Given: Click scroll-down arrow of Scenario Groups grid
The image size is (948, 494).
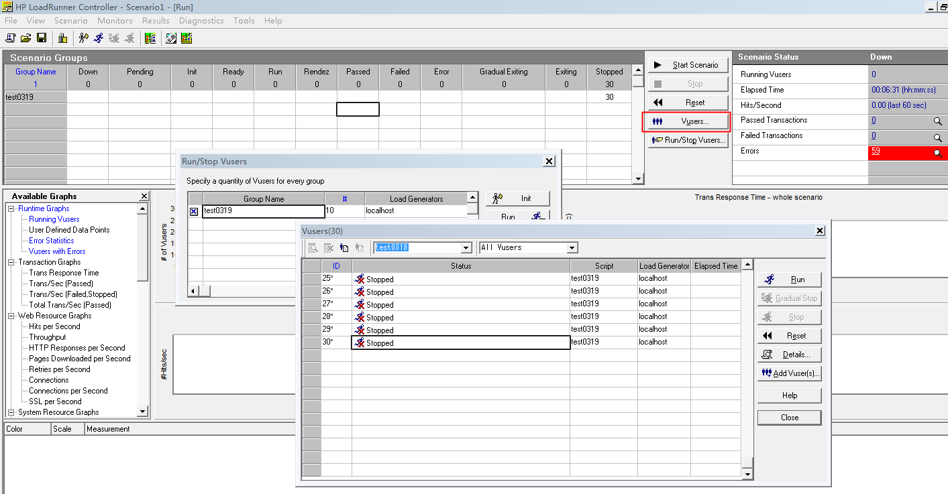Looking at the screenshot, I should [638, 179].
